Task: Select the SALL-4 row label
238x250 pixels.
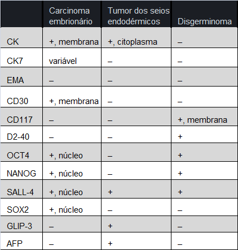Action: tap(20, 192)
